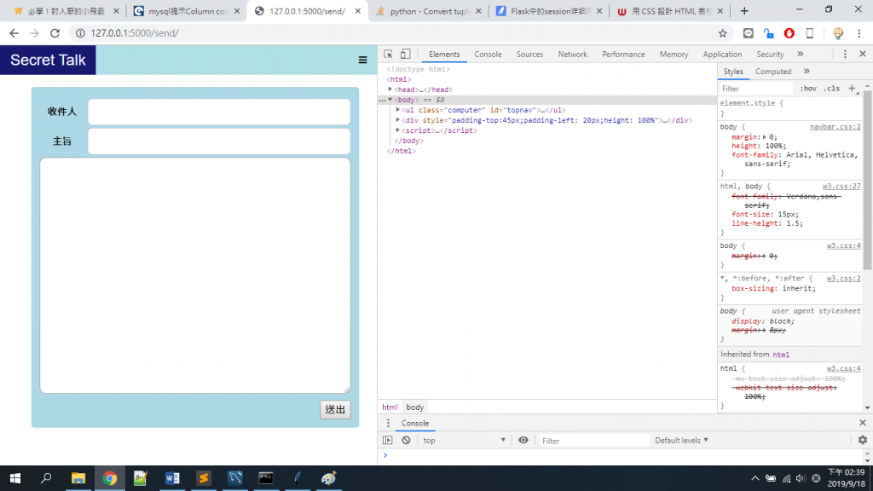The width and height of the screenshot is (873, 491).
Task: Close the Console drawer
Action: 863,423
